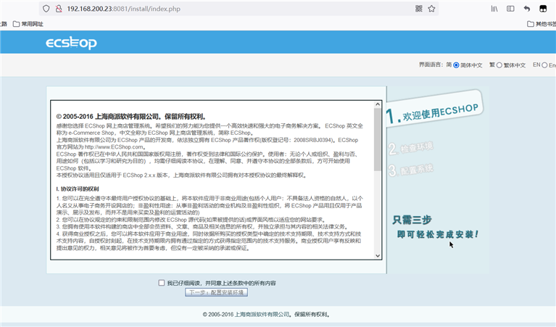This screenshot has width=556, height=327.
Task: Click 下一步：配置安装环境 button
Action: (x=216, y=292)
